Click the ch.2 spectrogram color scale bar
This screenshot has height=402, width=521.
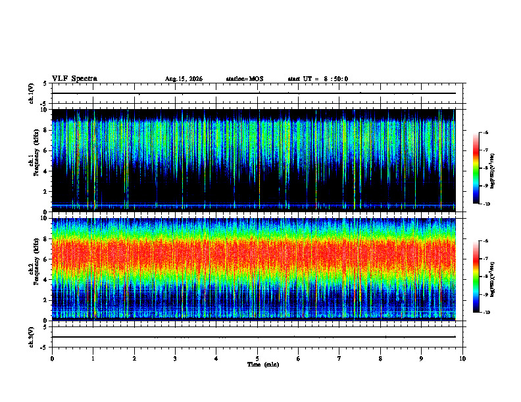click(x=476, y=277)
